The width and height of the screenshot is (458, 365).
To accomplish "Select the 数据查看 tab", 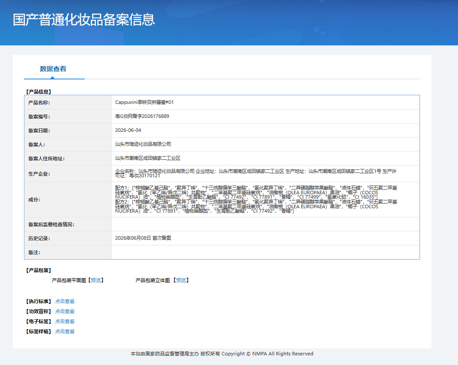I will [x=53, y=69].
